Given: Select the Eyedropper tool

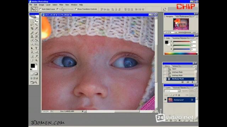Looking at the screenshot, I should [x=36, y=56].
